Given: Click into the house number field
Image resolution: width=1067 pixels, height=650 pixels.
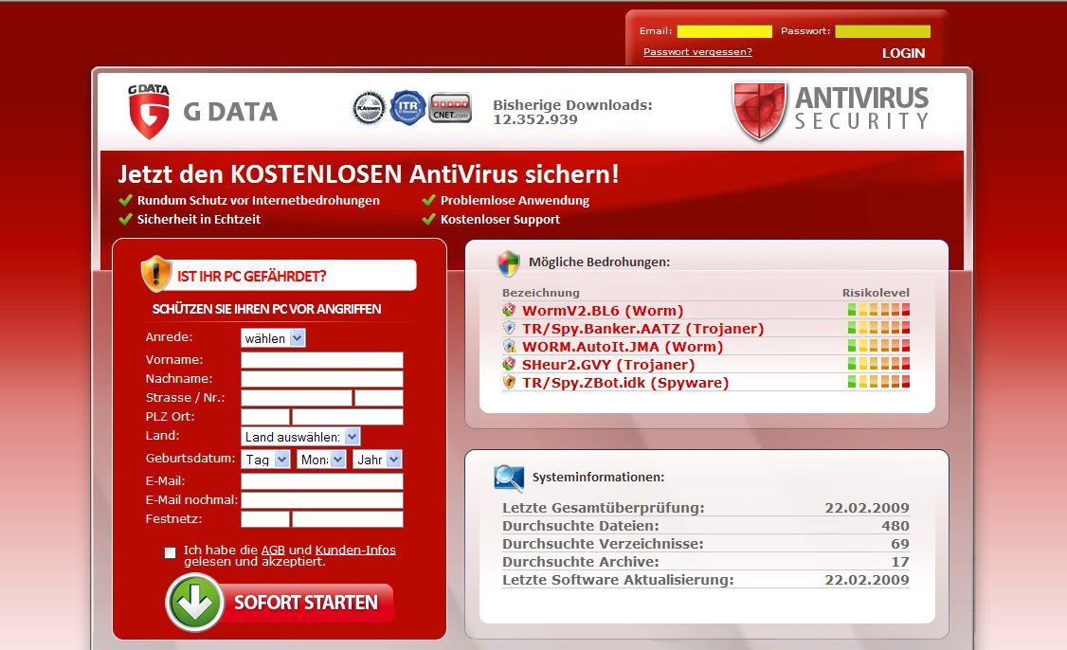Looking at the screenshot, I should coord(379,398).
